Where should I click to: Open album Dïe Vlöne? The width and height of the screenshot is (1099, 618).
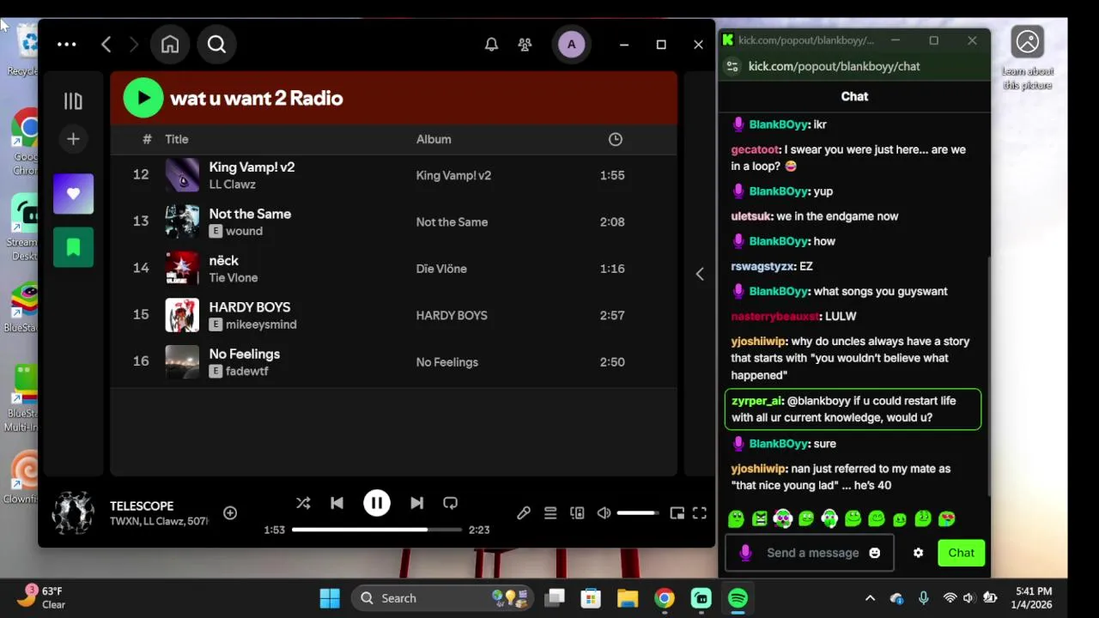441,269
